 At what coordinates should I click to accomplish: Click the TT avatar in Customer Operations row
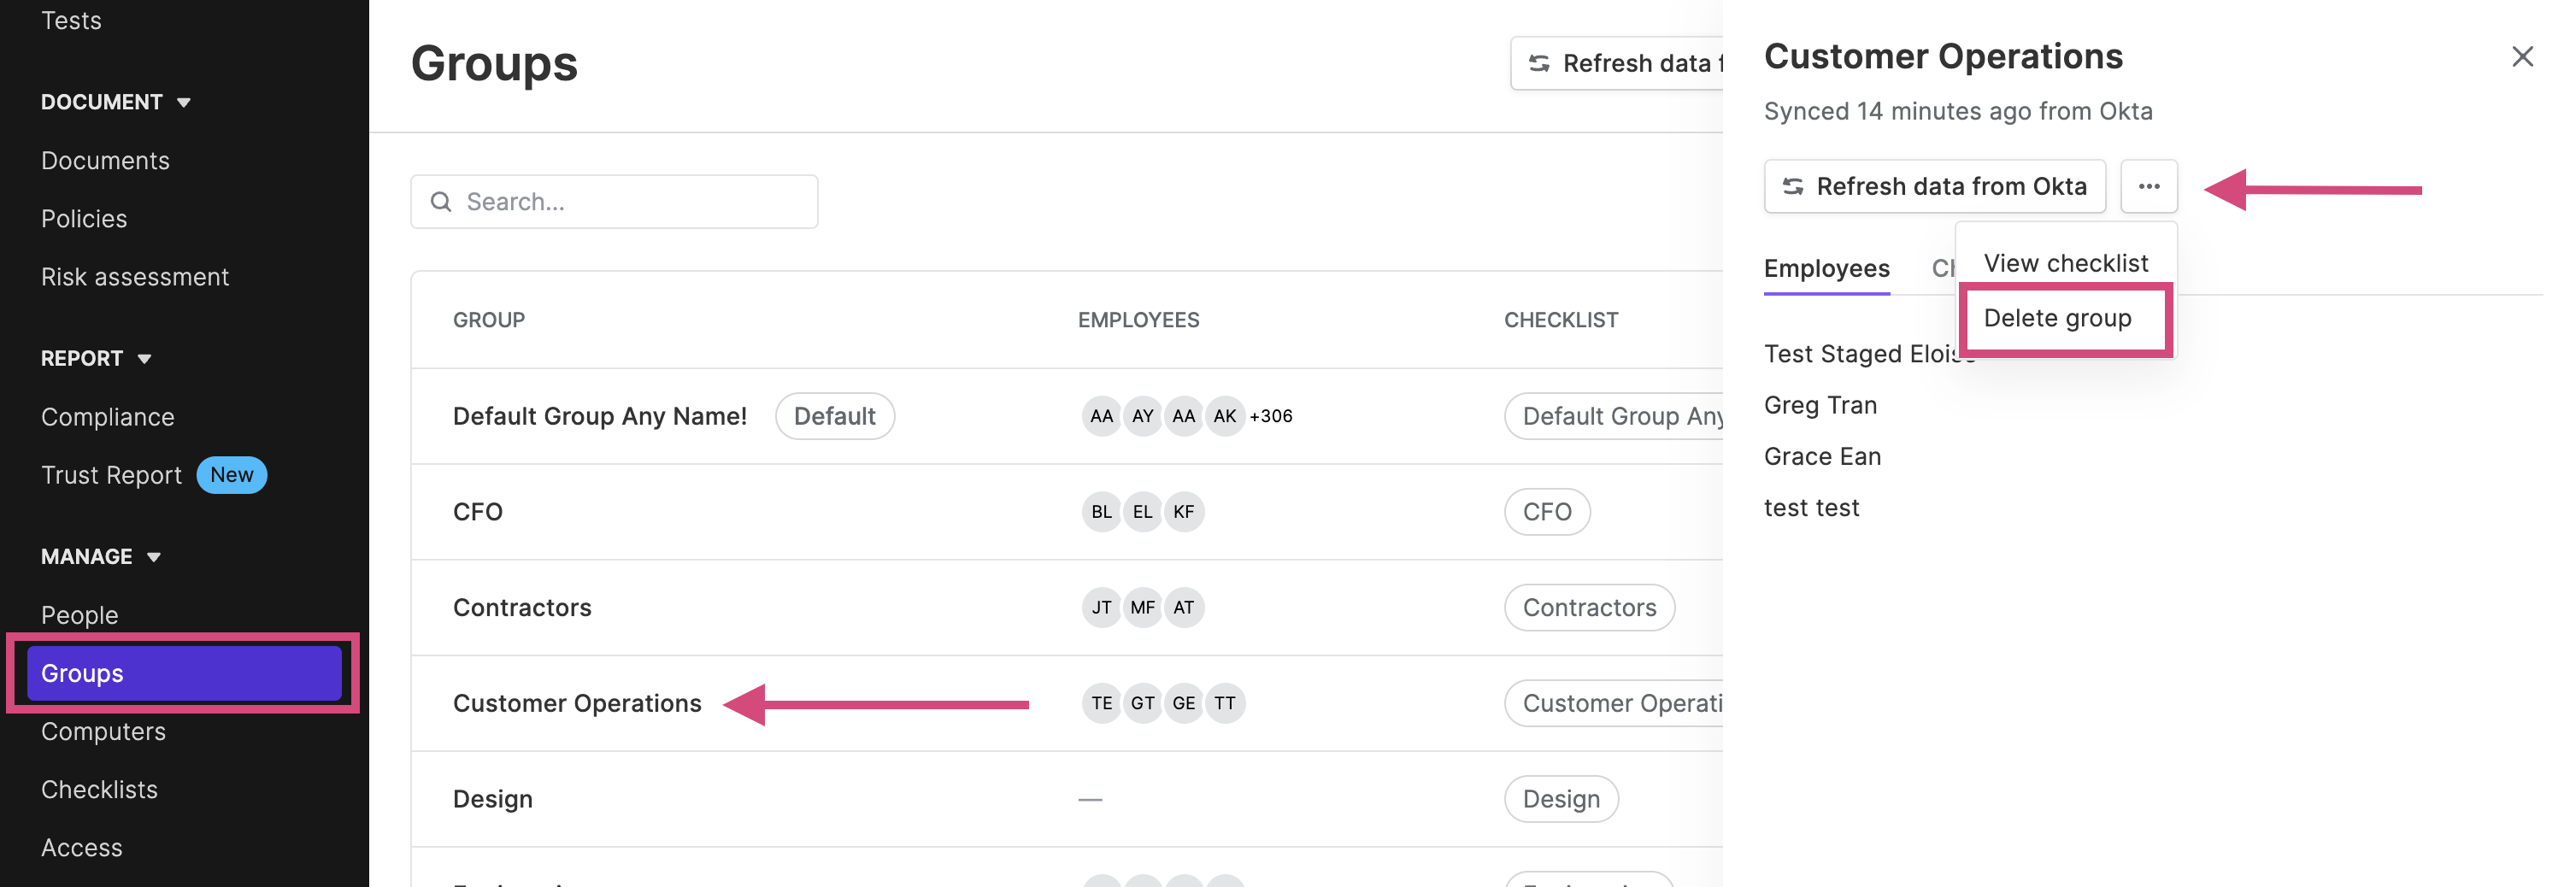1224,703
